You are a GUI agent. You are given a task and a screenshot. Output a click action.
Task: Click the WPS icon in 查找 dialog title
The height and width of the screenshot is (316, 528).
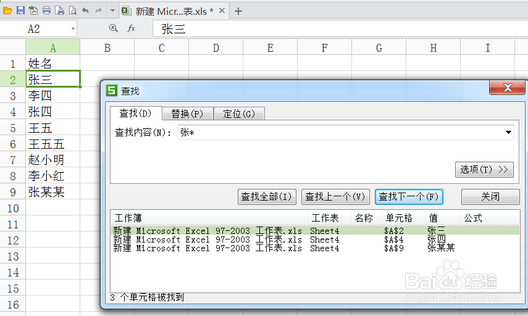[x=111, y=91]
